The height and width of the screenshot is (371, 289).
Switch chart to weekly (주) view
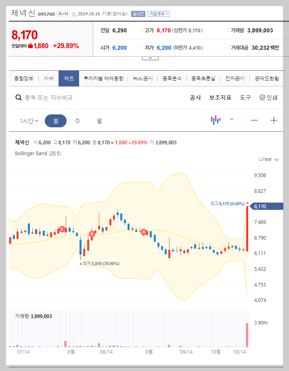[x=76, y=120]
